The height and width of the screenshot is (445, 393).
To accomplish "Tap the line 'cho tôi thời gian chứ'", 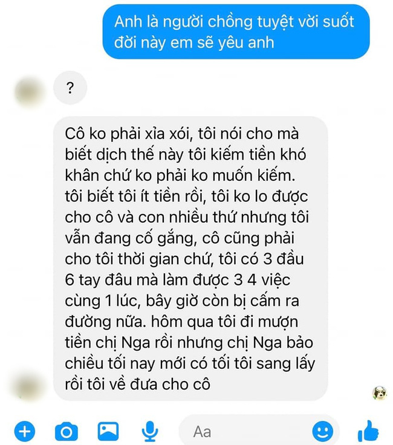I will tap(139, 259).
